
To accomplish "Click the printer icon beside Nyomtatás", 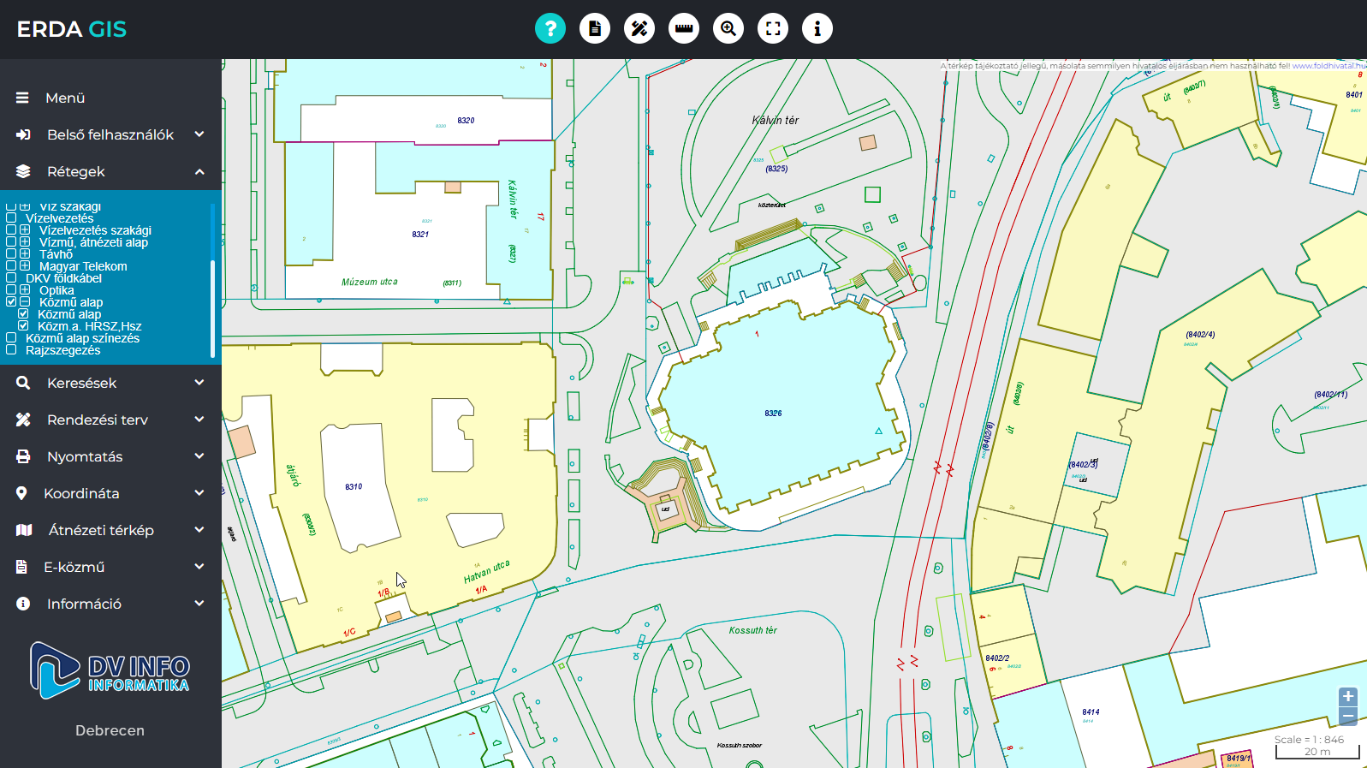I will (23, 456).
